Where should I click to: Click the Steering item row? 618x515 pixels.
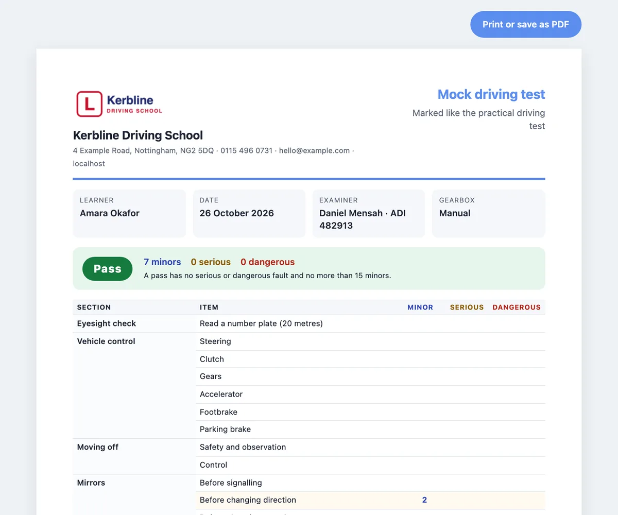[x=370, y=341]
